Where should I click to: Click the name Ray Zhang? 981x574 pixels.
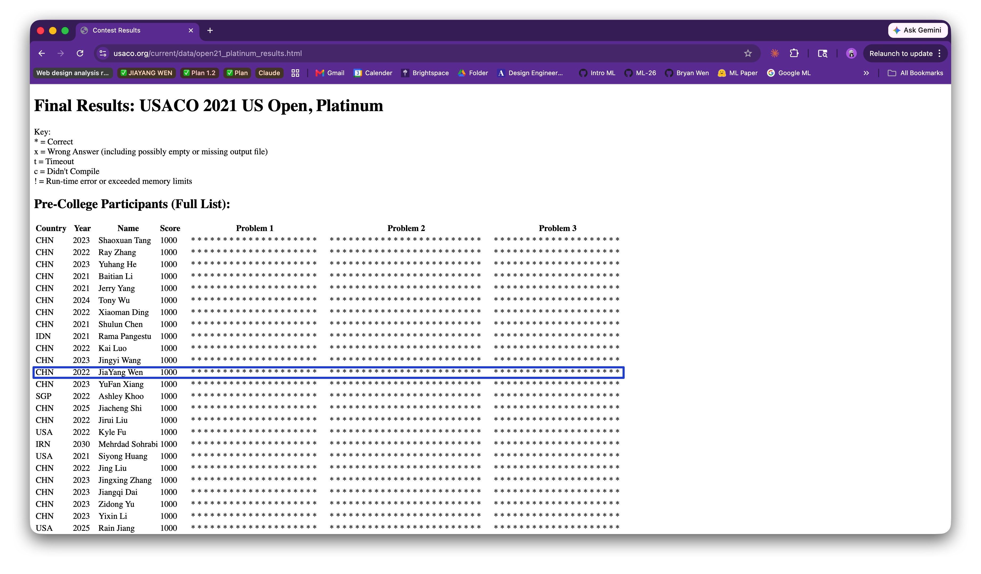pyautogui.click(x=117, y=252)
